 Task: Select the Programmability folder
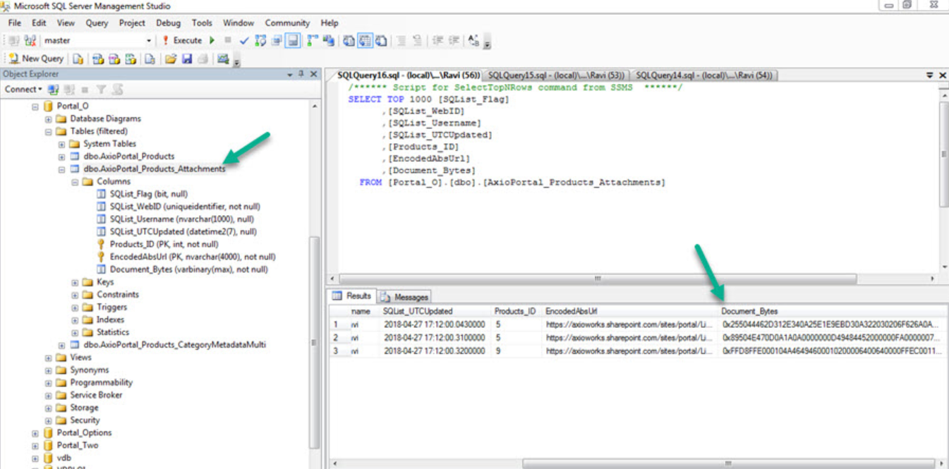(x=101, y=383)
